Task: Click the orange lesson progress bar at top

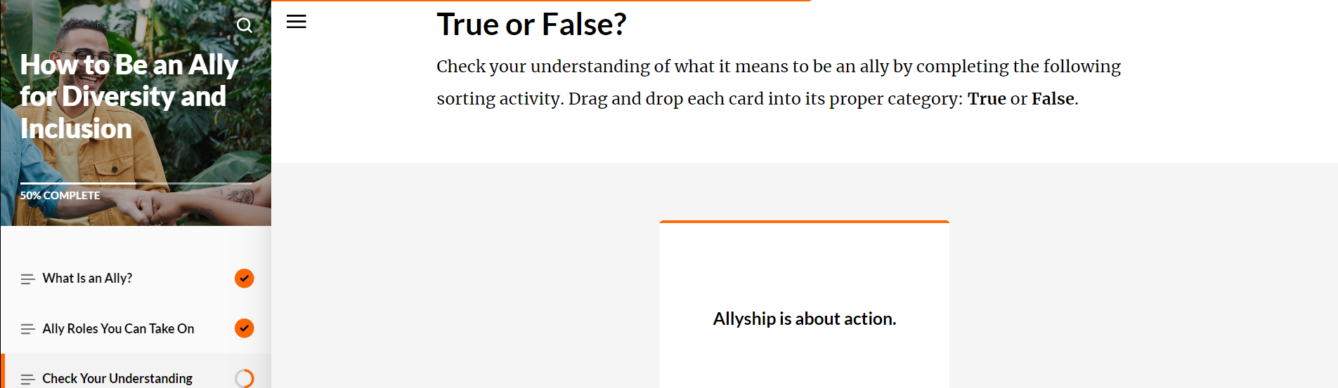Action: (x=540, y=1)
